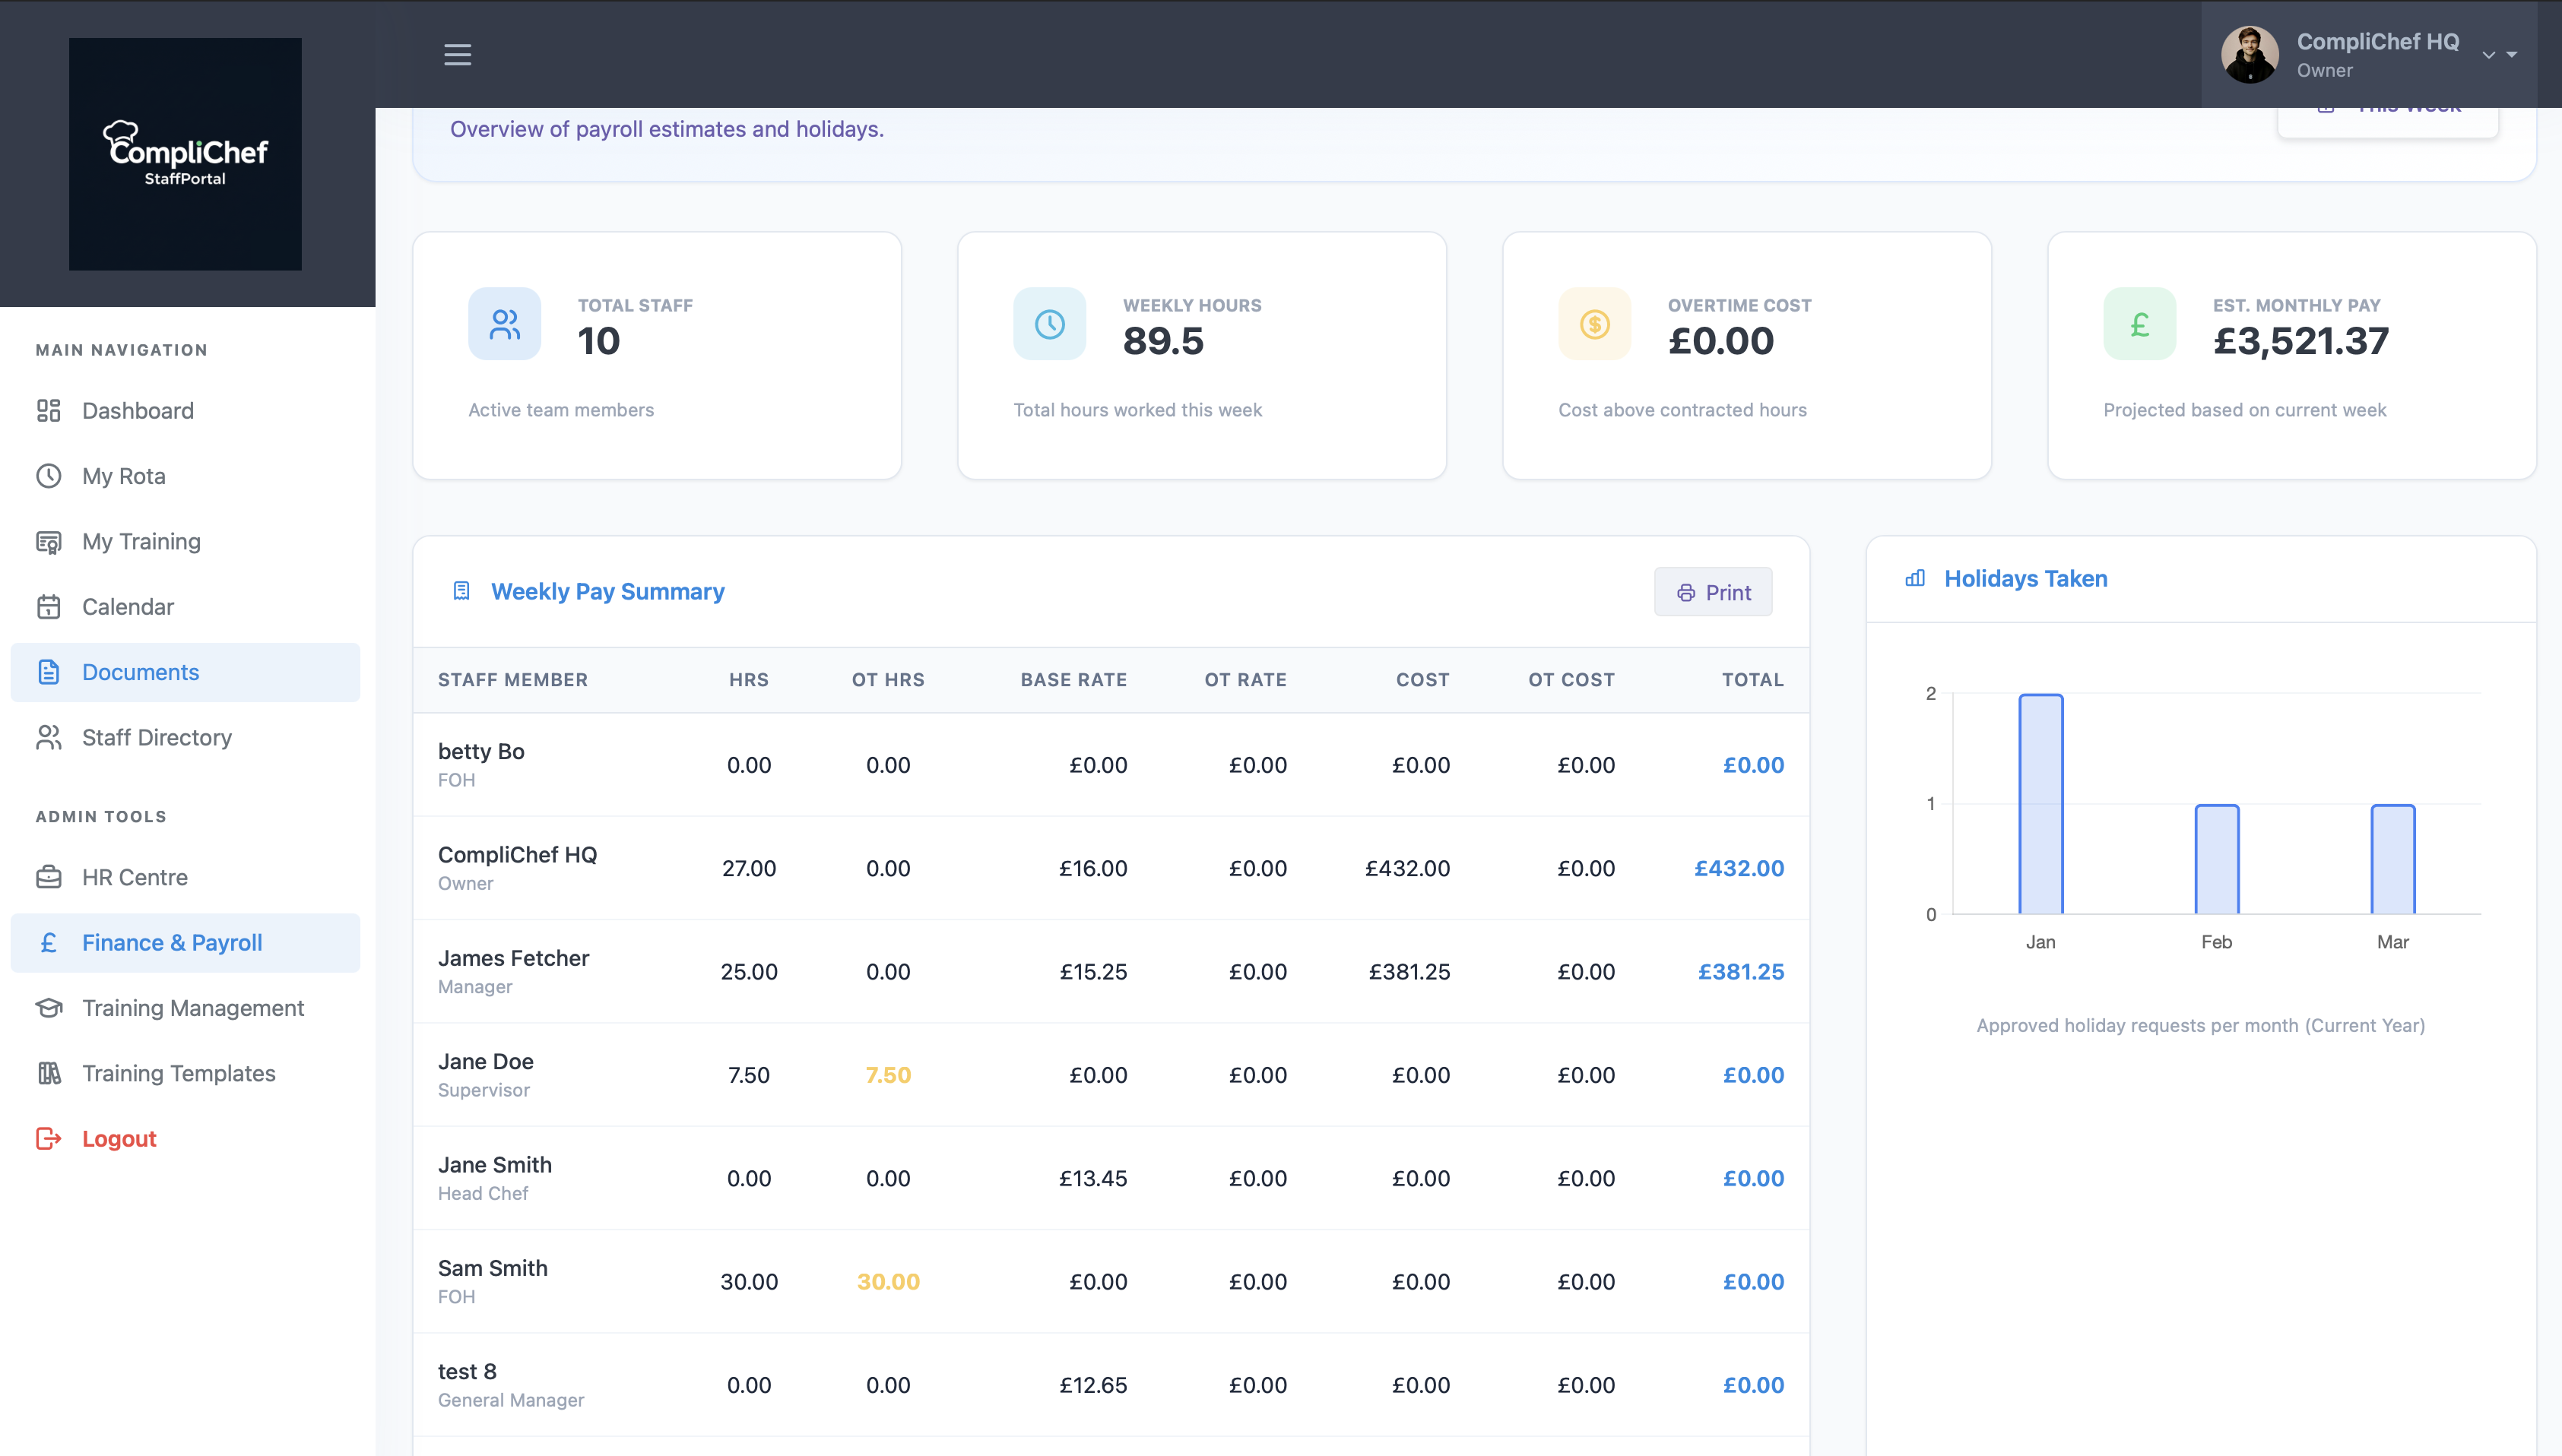Select the HR Centre briefcase icon
Viewport: 2562px width, 1456px height.
click(x=49, y=877)
